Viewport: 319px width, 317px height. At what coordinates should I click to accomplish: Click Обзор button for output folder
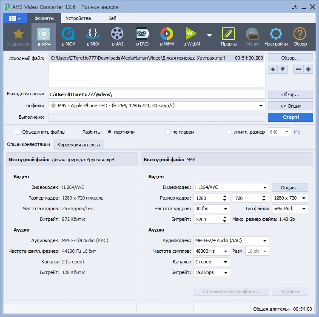click(x=291, y=94)
